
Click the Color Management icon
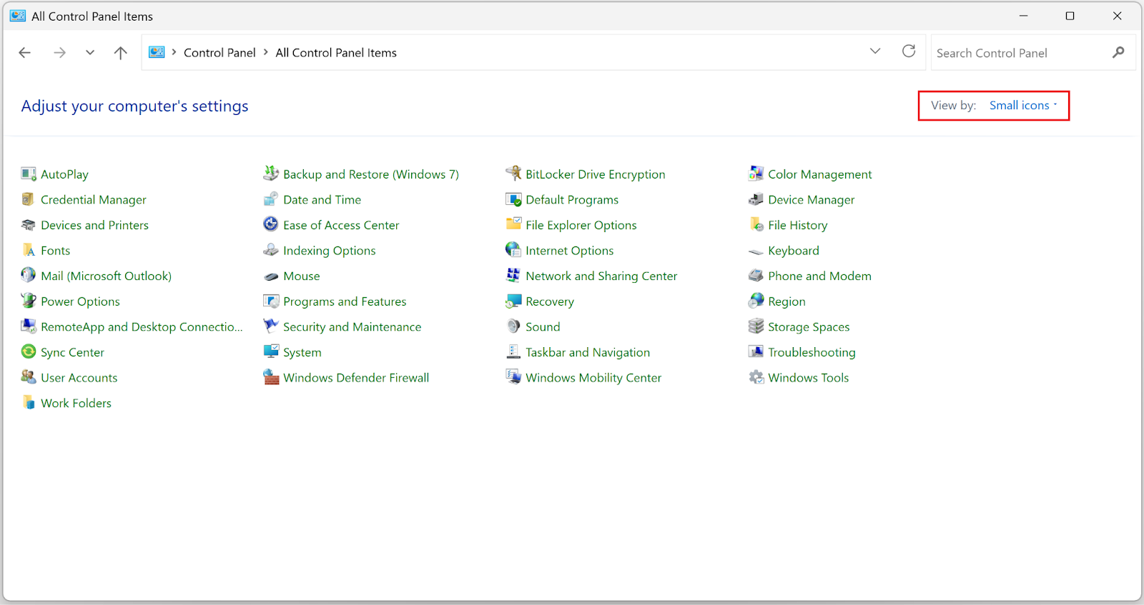(x=756, y=174)
